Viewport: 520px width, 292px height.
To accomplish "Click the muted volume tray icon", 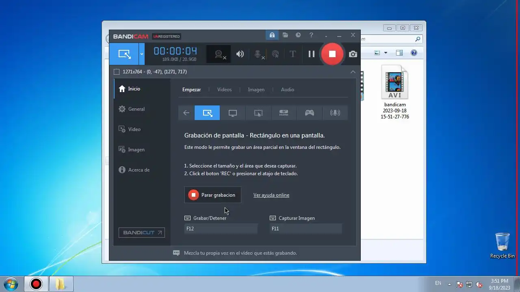I will pyautogui.click(x=479, y=284).
